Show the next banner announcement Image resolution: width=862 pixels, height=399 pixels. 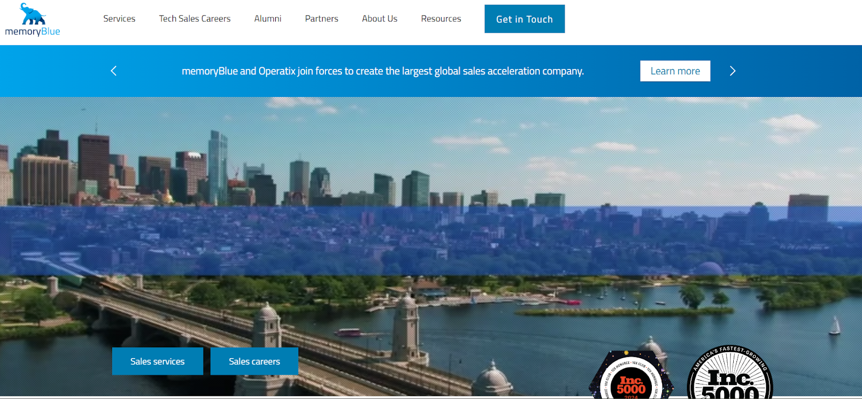coord(732,71)
